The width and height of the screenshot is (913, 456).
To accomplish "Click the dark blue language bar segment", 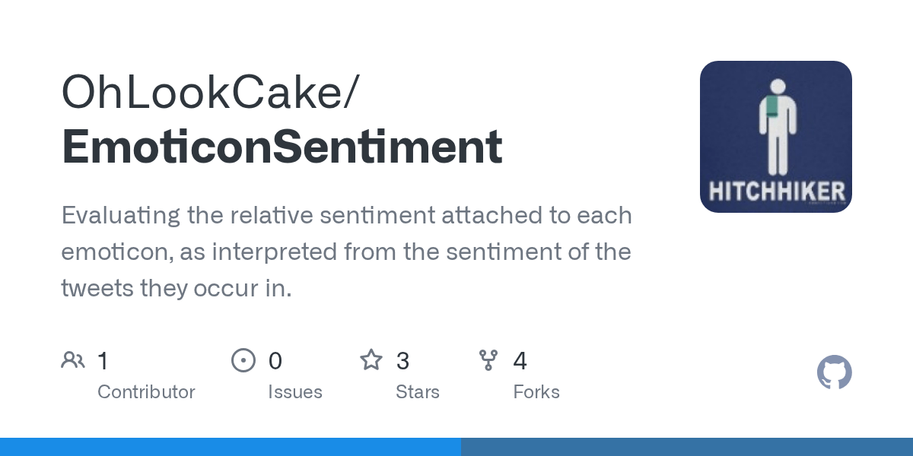I will (x=686, y=447).
